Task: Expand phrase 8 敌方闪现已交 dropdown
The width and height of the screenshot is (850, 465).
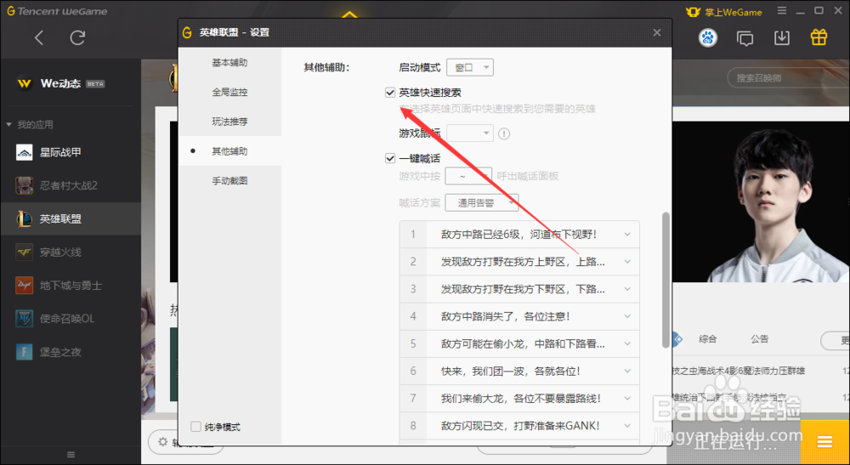Action: 627,426
